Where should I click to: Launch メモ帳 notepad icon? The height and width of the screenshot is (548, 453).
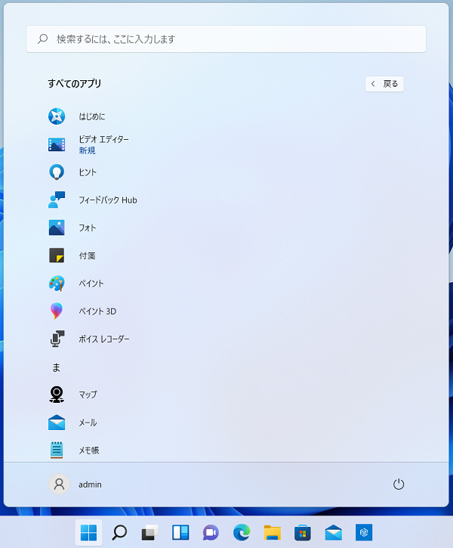point(57,450)
